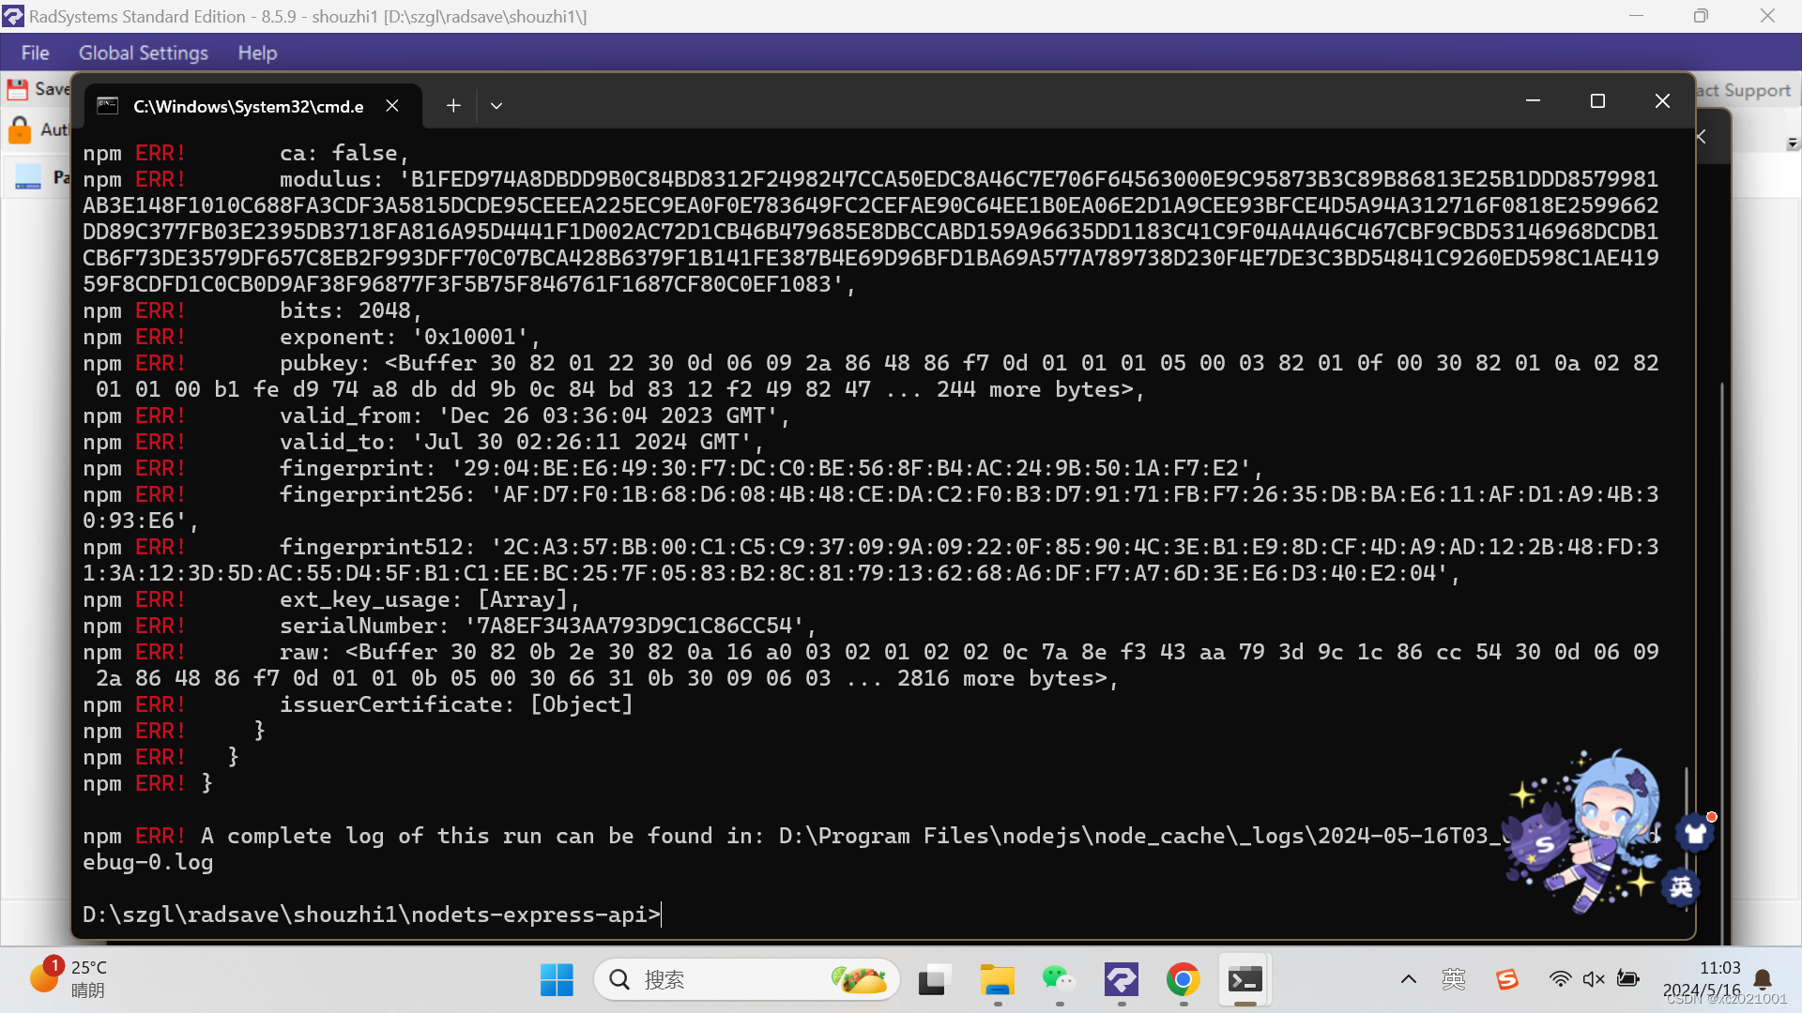The width and height of the screenshot is (1802, 1013).
Task: Open the notification bell in taskbar
Action: (x=1762, y=979)
